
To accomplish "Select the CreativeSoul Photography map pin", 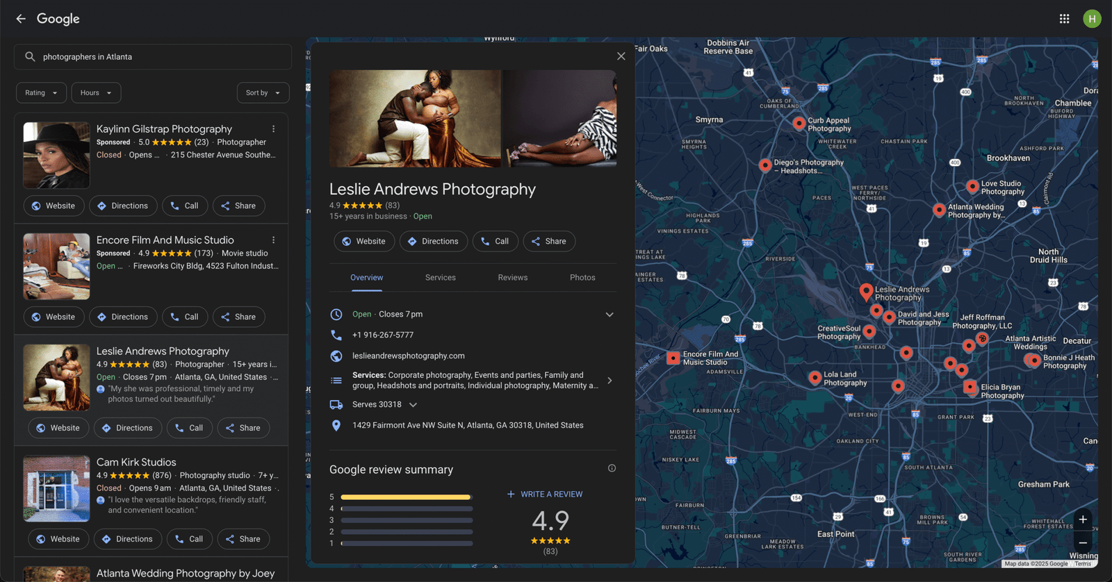I will click(869, 331).
